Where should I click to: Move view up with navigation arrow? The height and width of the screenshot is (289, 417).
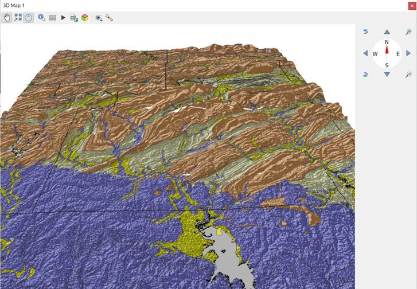[x=387, y=32]
